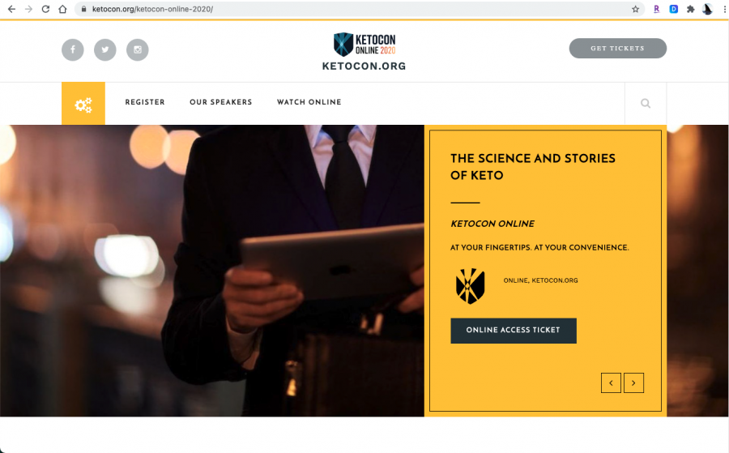This screenshot has width=729, height=453.
Task: Click the Get Tickets button
Action: (618, 49)
